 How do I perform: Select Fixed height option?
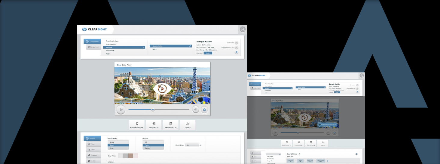pyautogui.click(x=153, y=145)
